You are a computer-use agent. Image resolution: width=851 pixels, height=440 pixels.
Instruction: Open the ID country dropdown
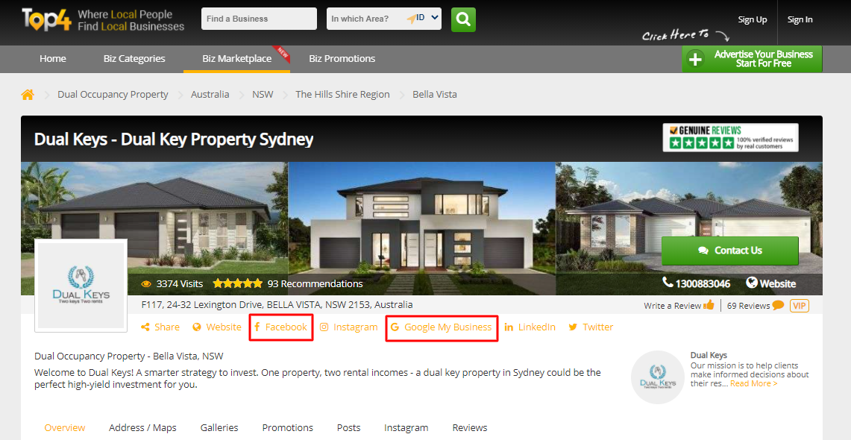click(x=427, y=18)
